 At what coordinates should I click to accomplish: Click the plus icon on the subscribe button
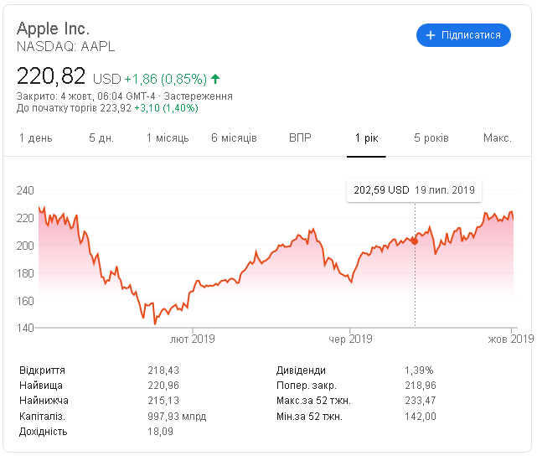point(431,35)
